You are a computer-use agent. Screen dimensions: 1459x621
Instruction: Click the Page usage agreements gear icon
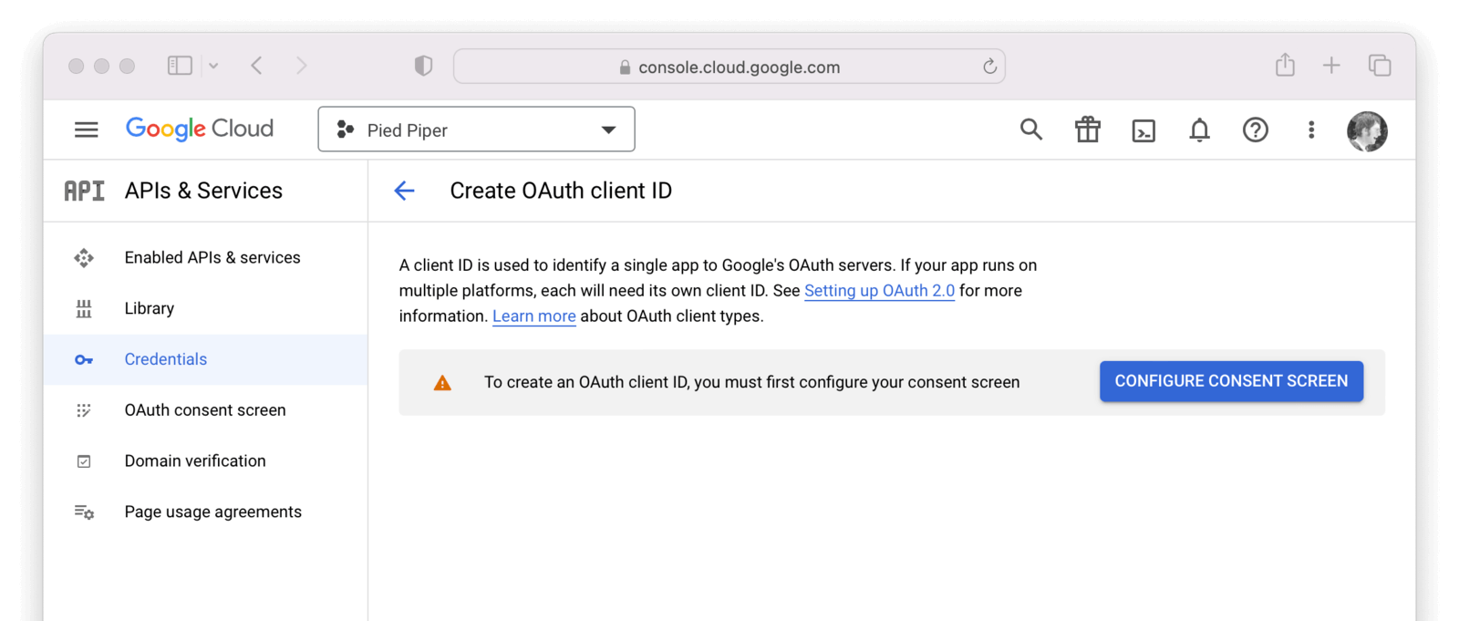point(84,512)
